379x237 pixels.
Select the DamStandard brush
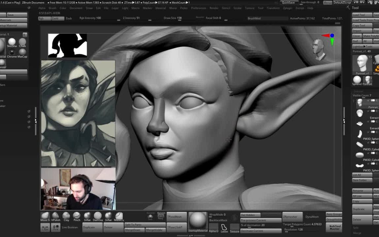(98, 217)
